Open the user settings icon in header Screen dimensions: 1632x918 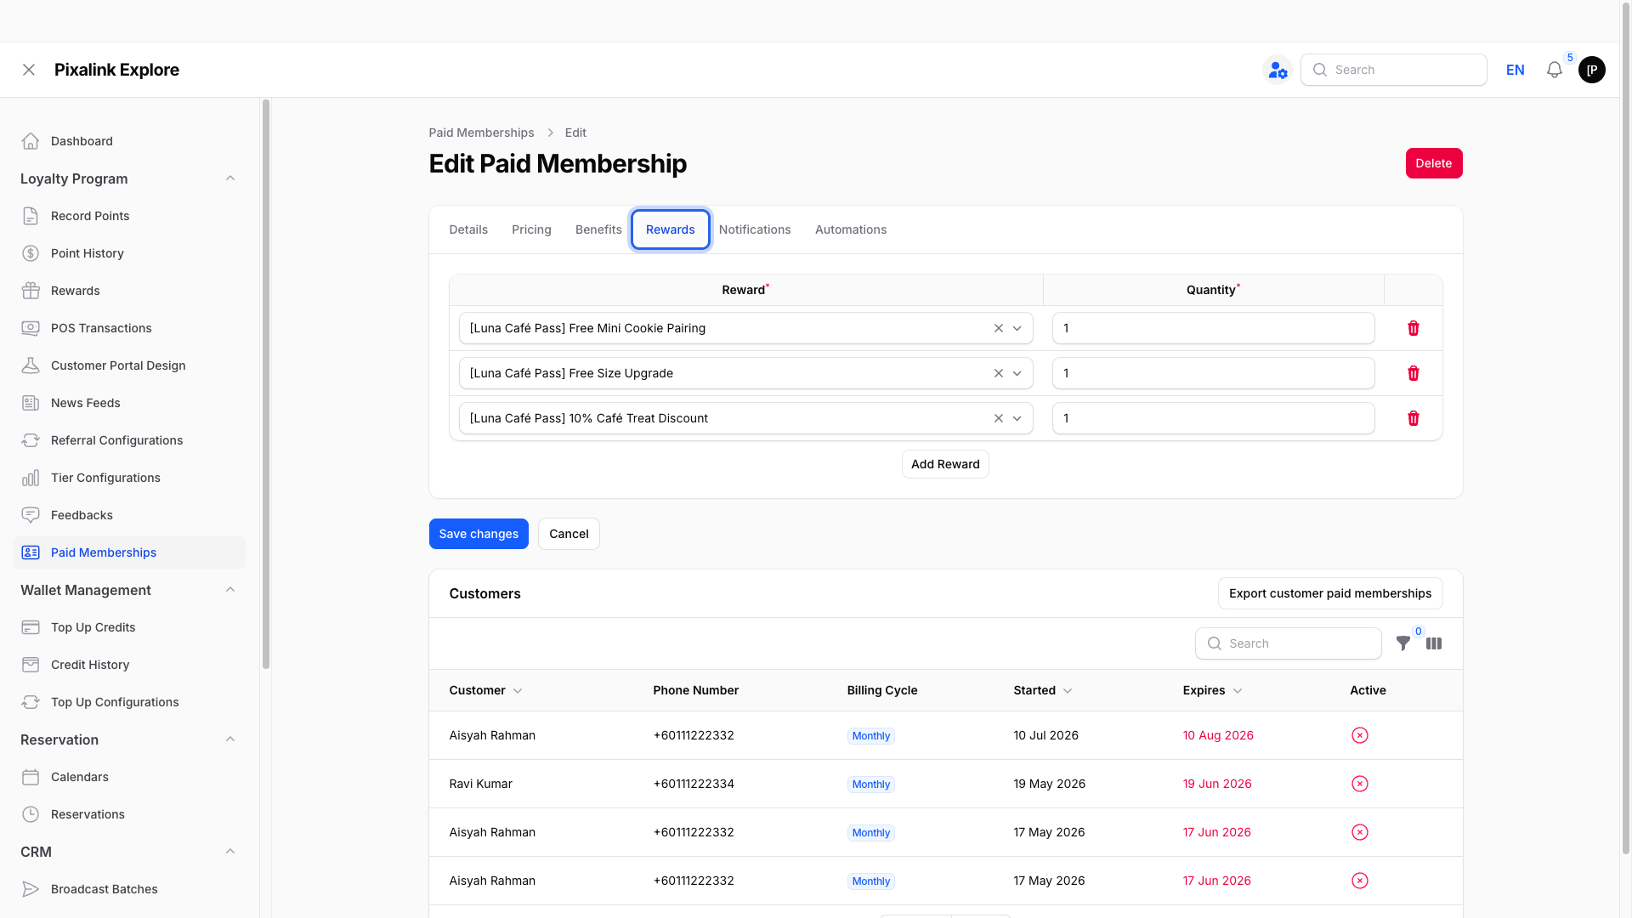[1278, 70]
